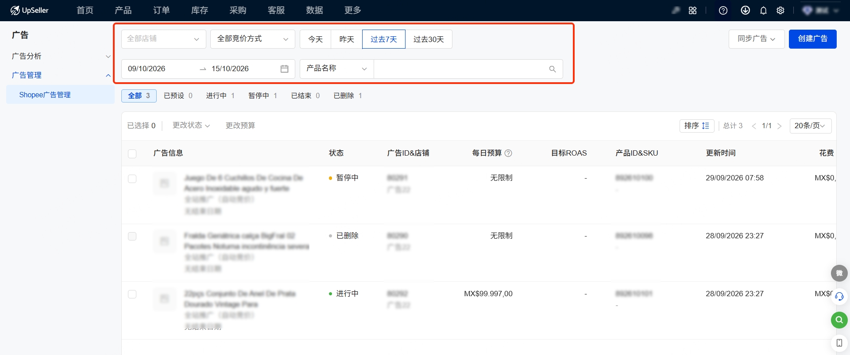850x355 pixels.
Task: Check the row with status 进行中
Action: pyautogui.click(x=132, y=294)
